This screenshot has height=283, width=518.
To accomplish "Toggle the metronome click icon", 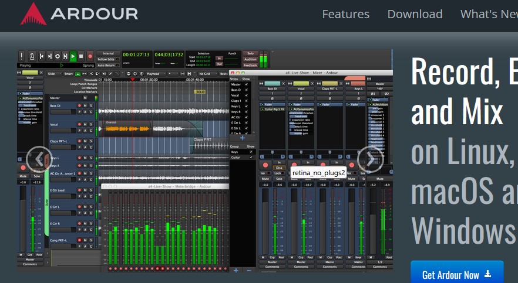I will pos(32,56).
